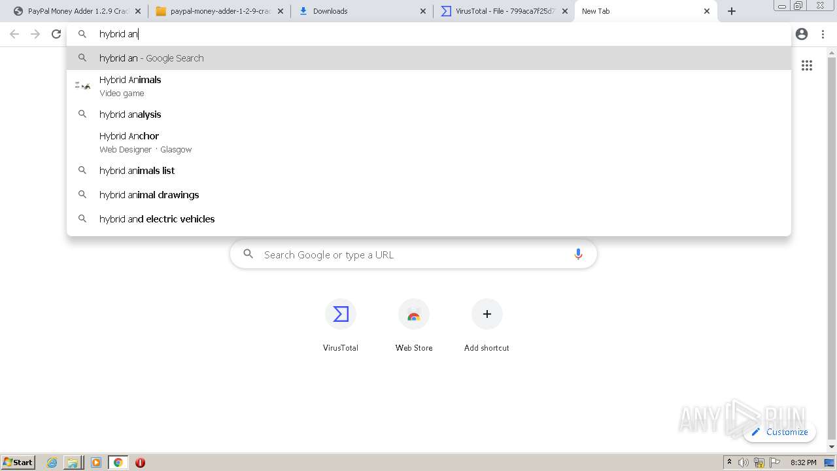Screen dimensions: 837x471
Task: Open a new tab with the plus button
Action: click(x=732, y=11)
